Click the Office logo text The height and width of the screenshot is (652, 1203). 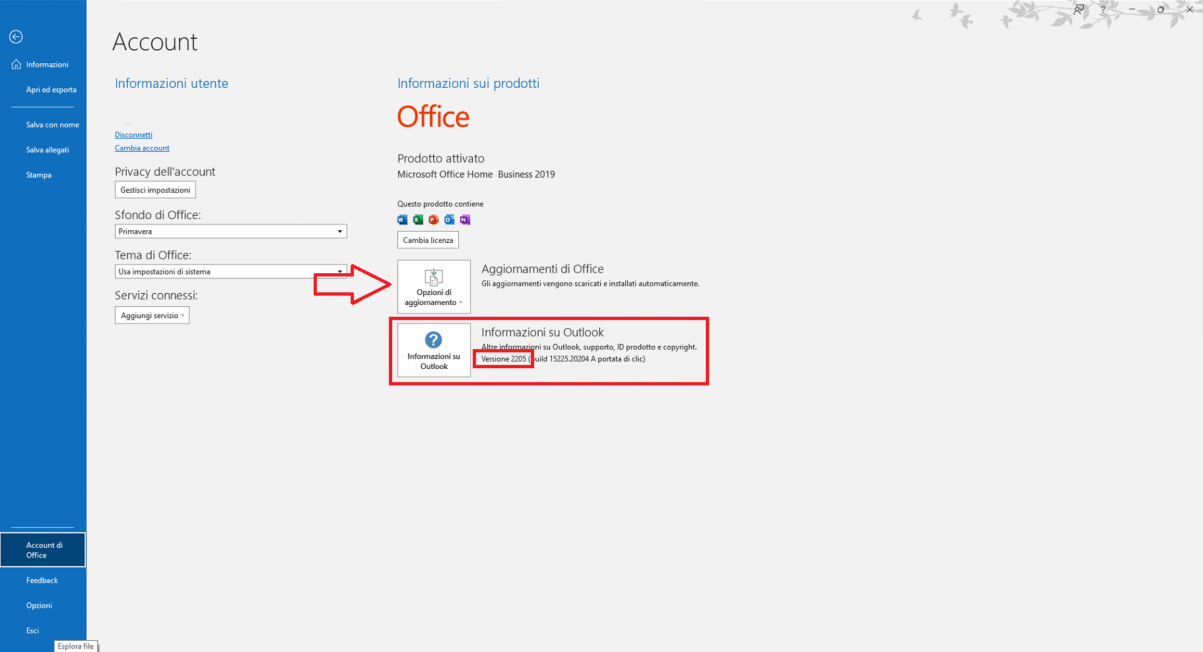coord(433,117)
